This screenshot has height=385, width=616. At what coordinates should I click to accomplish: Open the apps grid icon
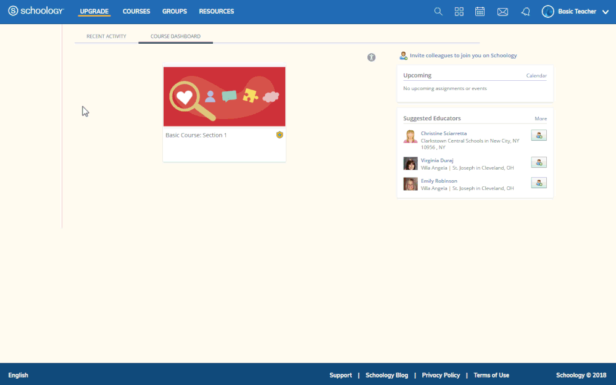coord(459,11)
